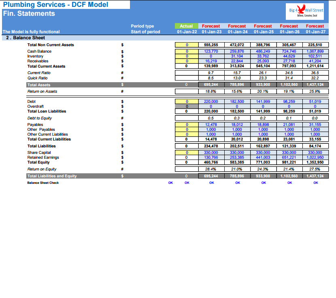The width and height of the screenshot is (336, 298).
Task: Click the Period type label
Action: point(142,26)
